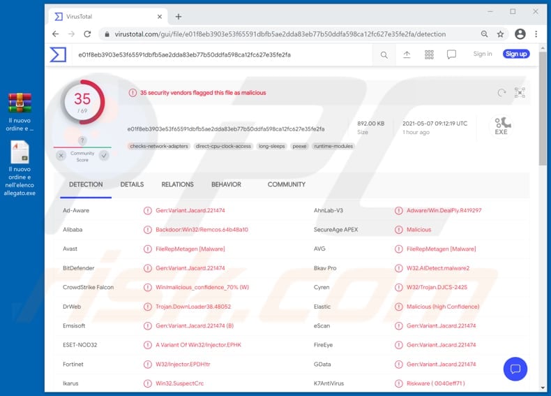Click the Malicious (high Confidence) Elastic result
The width and height of the screenshot is (551, 396).
click(x=443, y=307)
